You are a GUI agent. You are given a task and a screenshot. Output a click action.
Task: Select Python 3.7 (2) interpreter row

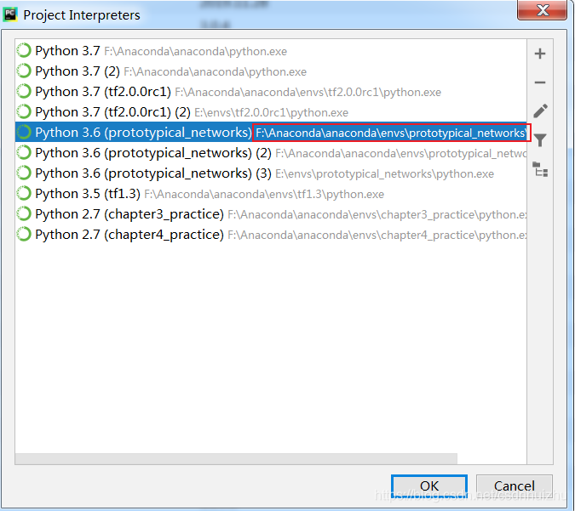(x=271, y=71)
